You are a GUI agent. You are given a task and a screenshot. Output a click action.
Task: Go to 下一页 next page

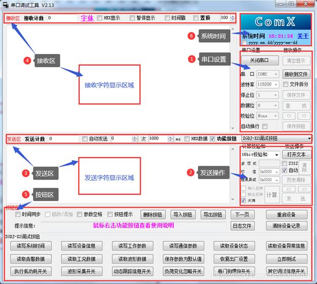(242, 215)
